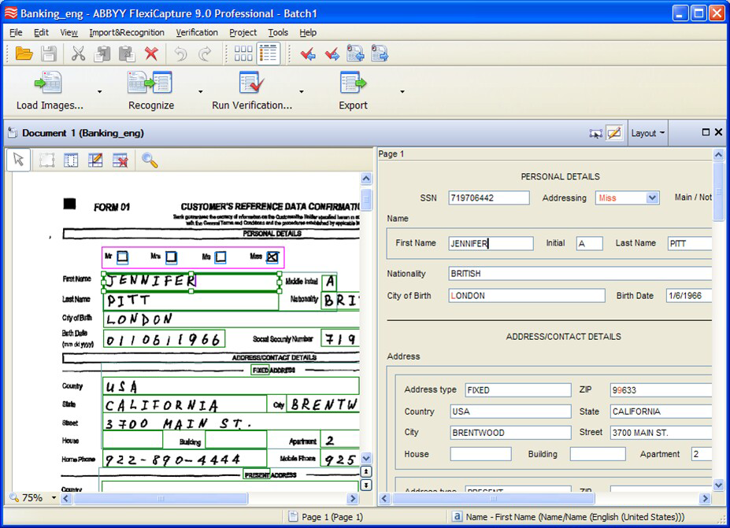This screenshot has height=528, width=730.
Task: Open the Verification menu
Action: coord(197,32)
